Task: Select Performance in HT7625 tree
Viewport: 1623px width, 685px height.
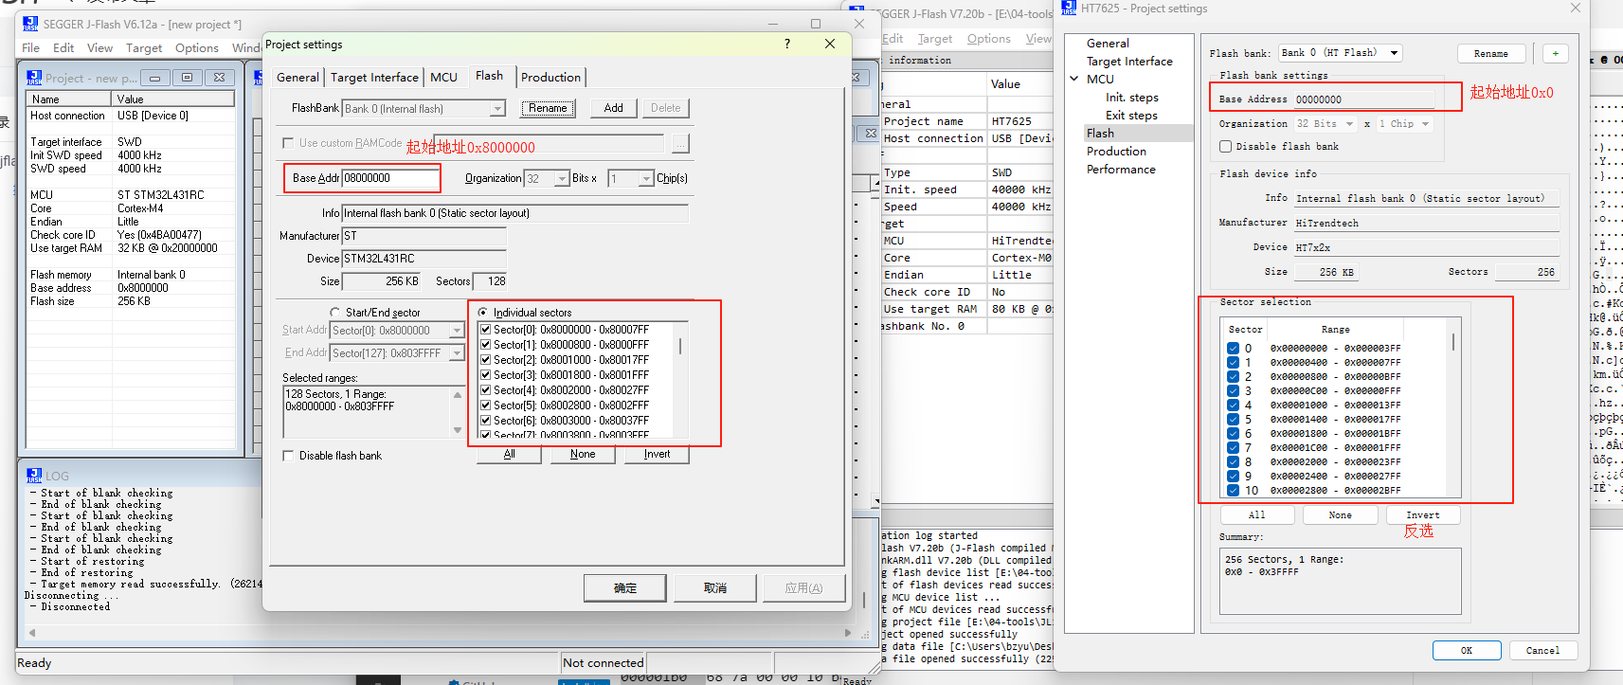Action: tap(1121, 170)
